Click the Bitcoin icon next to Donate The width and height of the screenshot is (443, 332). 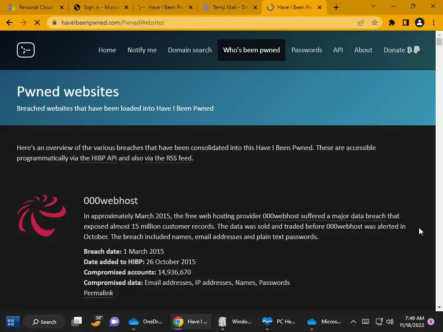(x=409, y=50)
